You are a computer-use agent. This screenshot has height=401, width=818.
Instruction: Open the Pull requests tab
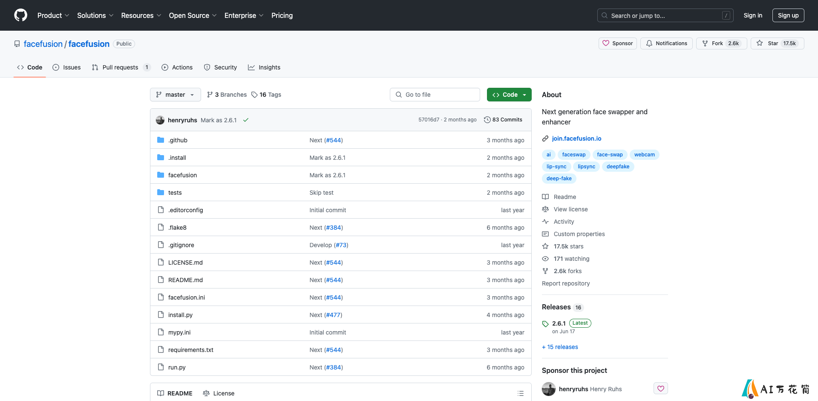click(121, 67)
